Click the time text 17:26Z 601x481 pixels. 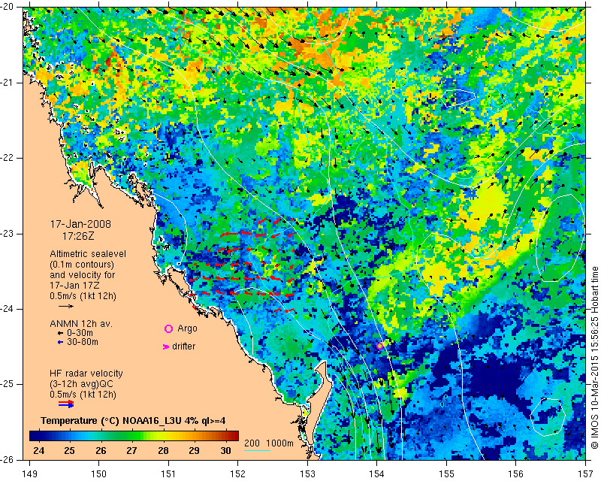pyautogui.click(x=78, y=236)
